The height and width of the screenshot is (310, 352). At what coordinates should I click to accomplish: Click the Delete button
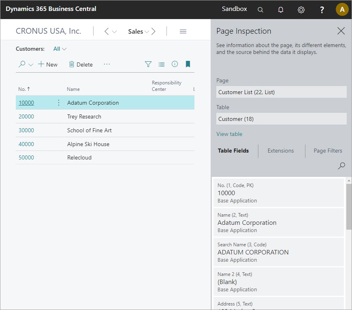pyautogui.click(x=81, y=65)
